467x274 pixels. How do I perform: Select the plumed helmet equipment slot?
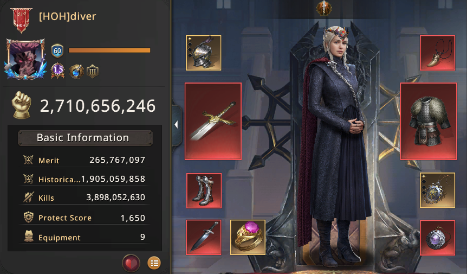coord(203,53)
